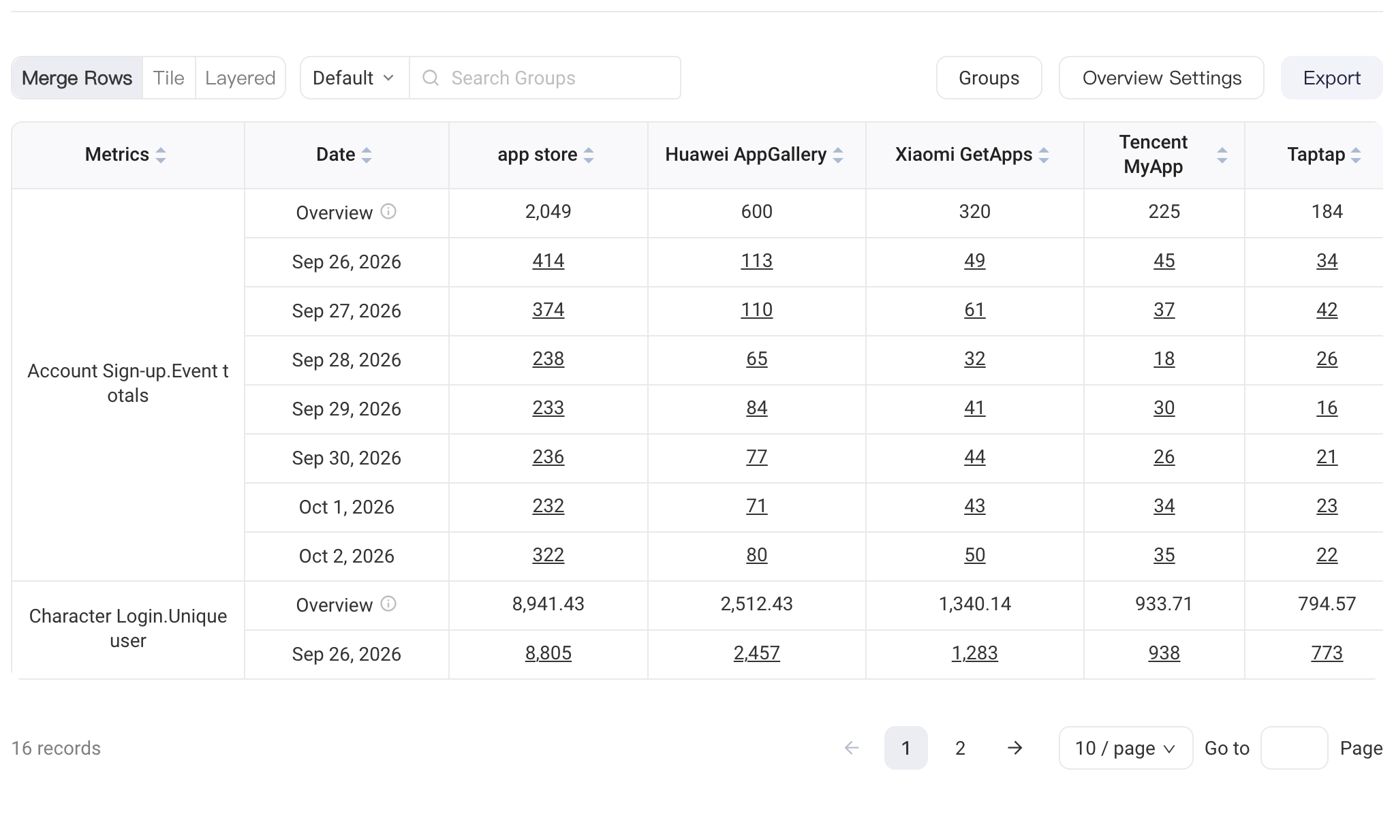This screenshot has height=816, width=1394.
Task: Click Character Login.Unique user metric cell
Action: [x=128, y=629]
